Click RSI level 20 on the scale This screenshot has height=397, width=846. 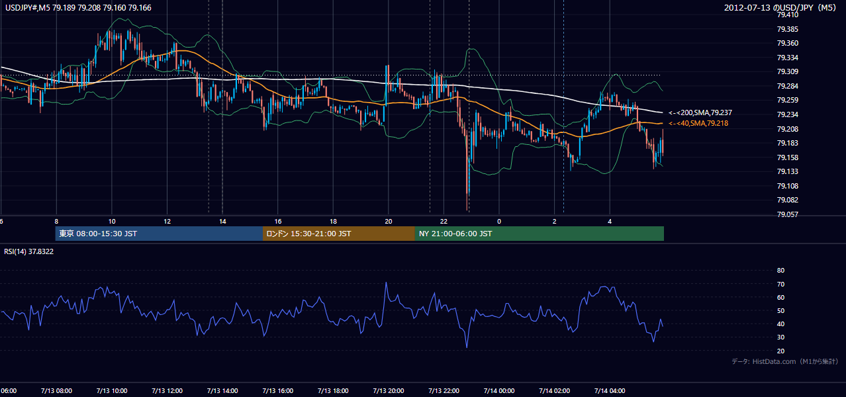point(780,351)
